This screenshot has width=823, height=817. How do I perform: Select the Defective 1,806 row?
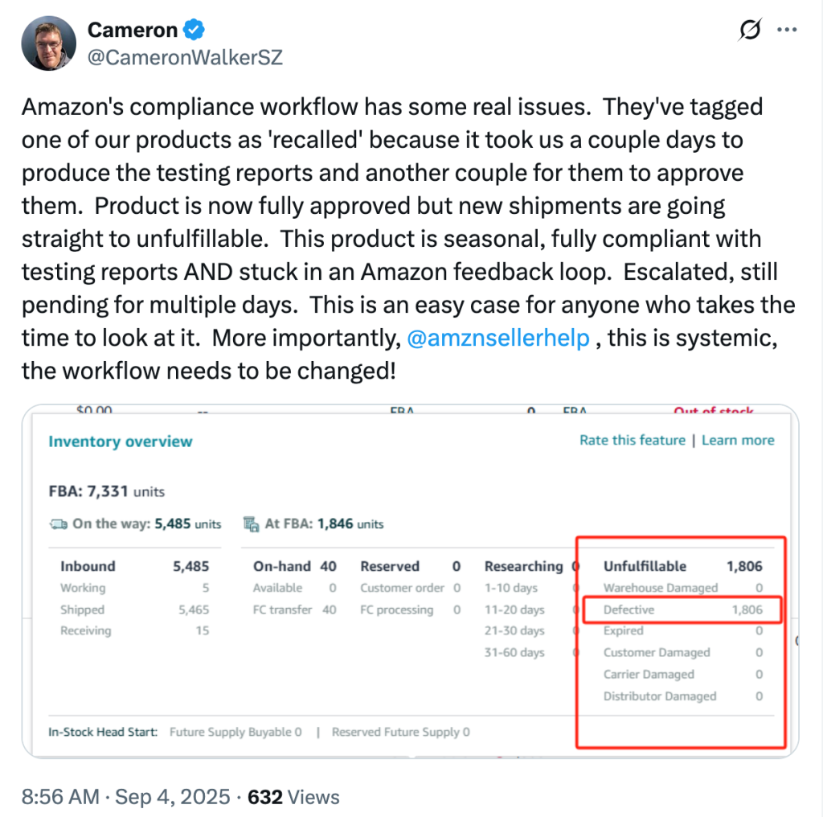682,610
